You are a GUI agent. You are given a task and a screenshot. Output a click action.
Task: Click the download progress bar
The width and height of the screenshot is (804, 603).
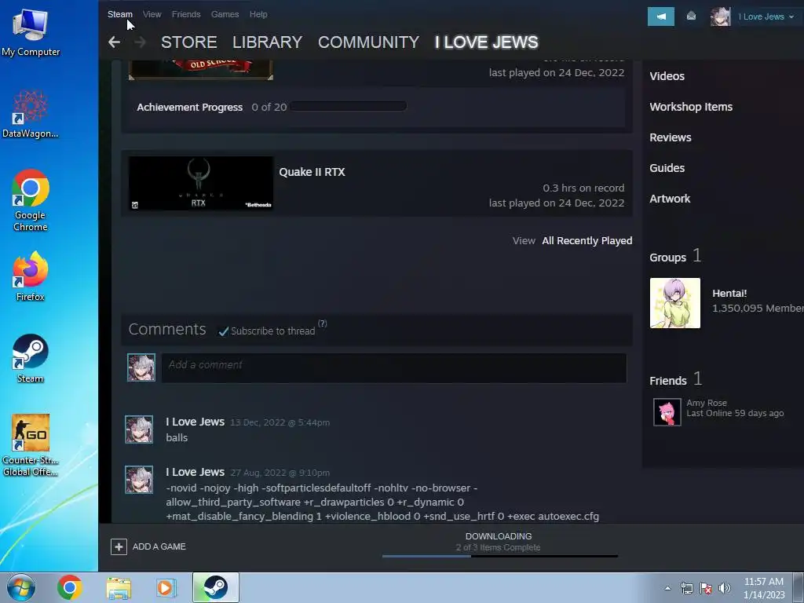500,556
